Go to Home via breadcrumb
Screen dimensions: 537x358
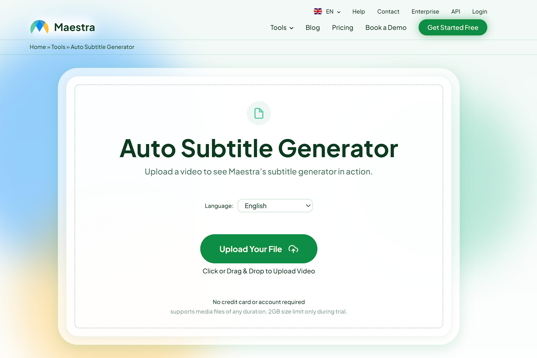pyautogui.click(x=38, y=47)
